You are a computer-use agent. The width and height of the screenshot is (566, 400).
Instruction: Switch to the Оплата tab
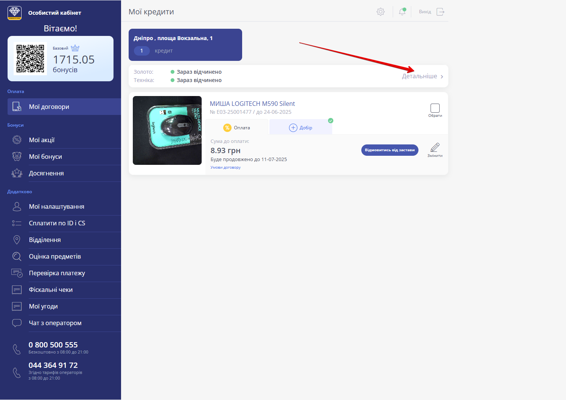click(x=237, y=128)
